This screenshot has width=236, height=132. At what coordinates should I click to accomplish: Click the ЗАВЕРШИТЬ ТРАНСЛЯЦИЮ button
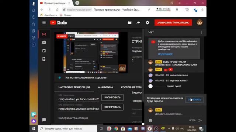(x=173, y=23)
